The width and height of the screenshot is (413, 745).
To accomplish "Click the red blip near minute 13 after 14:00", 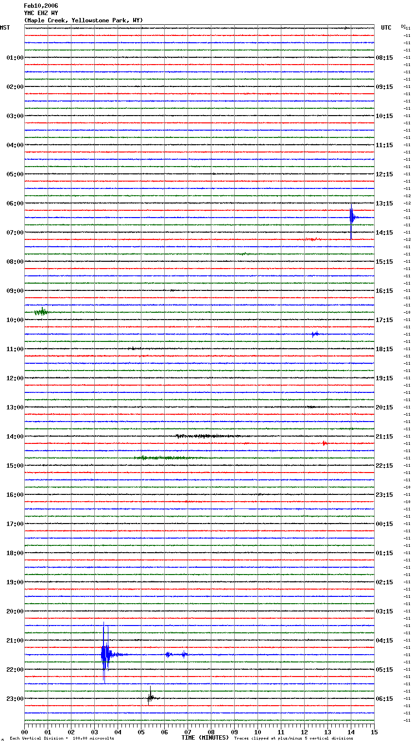I will [325, 443].
